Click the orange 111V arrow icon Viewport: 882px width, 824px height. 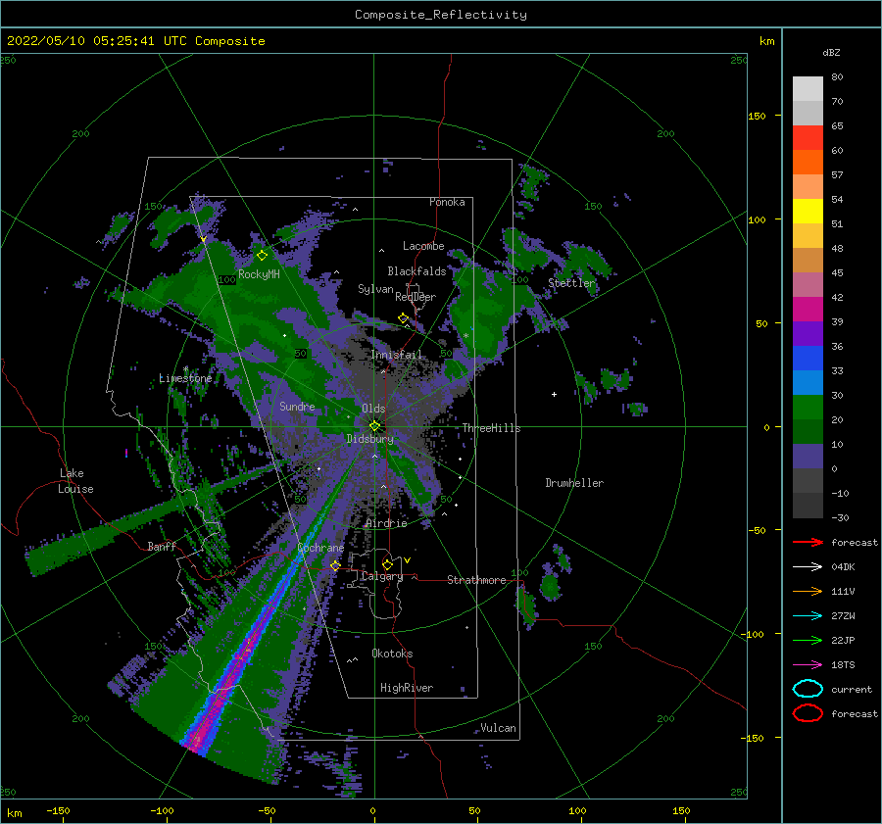(x=808, y=591)
